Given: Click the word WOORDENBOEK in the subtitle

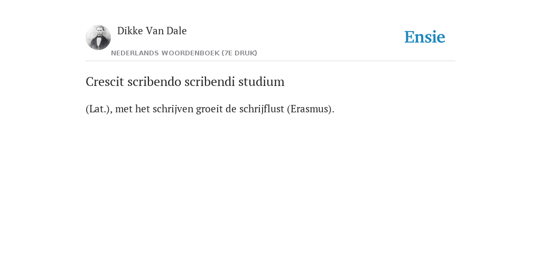Looking at the screenshot, I should click(x=190, y=53).
